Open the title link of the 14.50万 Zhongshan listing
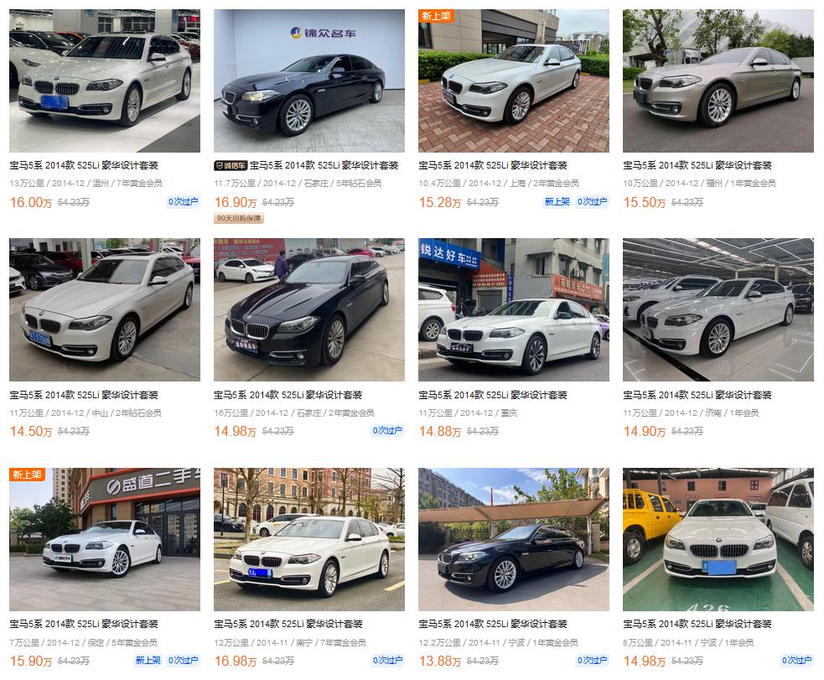Screen dimensions: 824x680 pyautogui.click(x=84, y=395)
